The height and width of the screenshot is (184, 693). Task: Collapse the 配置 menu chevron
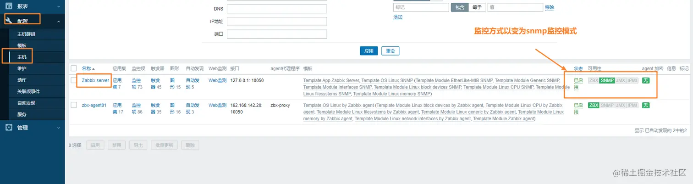tap(58, 21)
